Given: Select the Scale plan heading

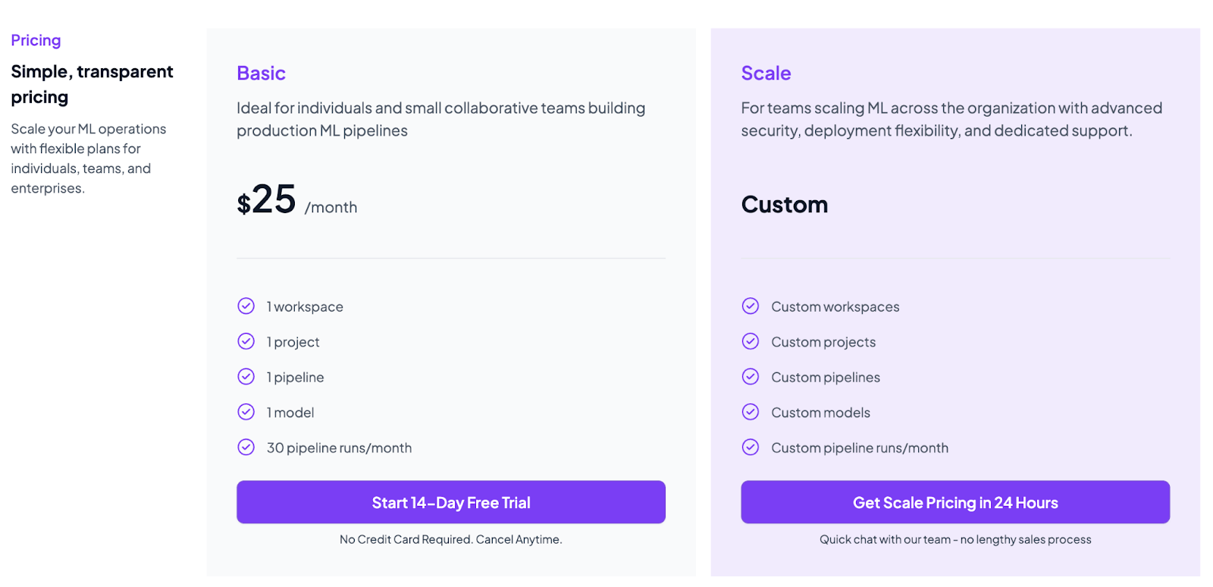Looking at the screenshot, I should tap(766, 74).
